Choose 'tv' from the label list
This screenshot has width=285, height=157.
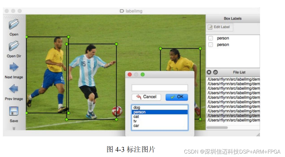pyautogui.click(x=160, y=121)
